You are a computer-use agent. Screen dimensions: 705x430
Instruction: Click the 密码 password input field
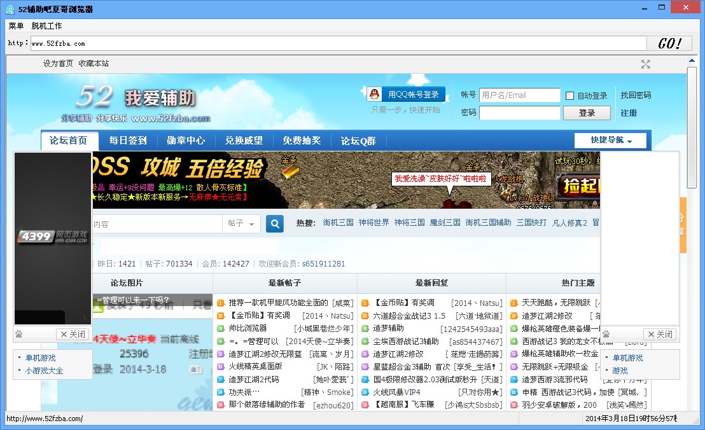pyautogui.click(x=519, y=113)
